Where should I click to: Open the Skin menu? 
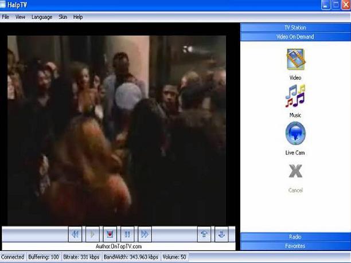tap(63, 17)
